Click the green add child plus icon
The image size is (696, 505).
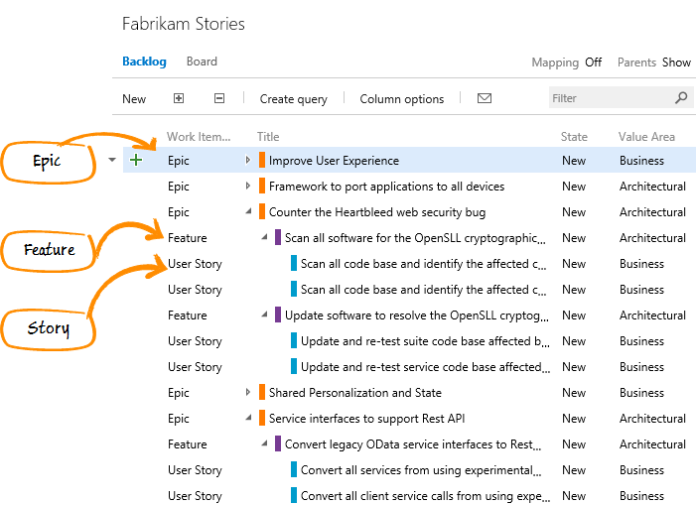click(x=136, y=160)
